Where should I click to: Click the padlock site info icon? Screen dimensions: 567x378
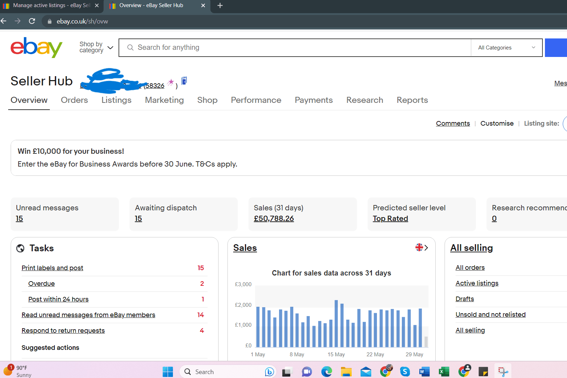(49, 21)
